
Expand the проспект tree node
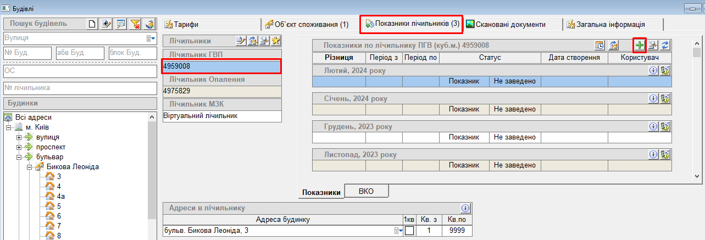pos(19,147)
